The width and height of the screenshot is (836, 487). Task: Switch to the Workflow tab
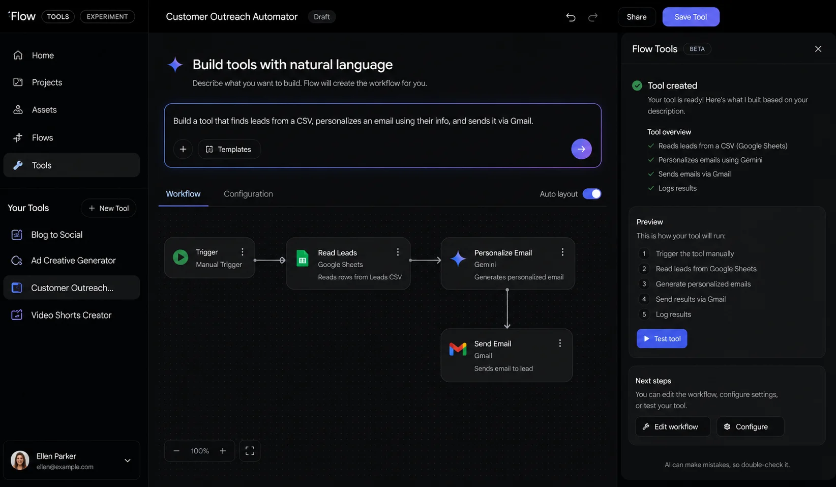[183, 194]
